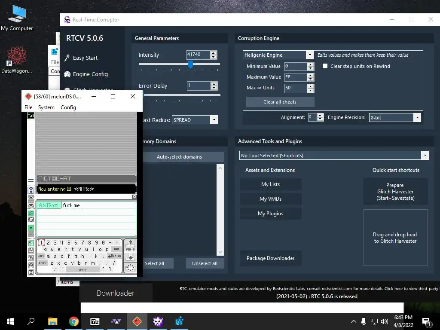The image size is (440, 330).
Task: Open My Computer desktop icon
Action: click(x=17, y=18)
